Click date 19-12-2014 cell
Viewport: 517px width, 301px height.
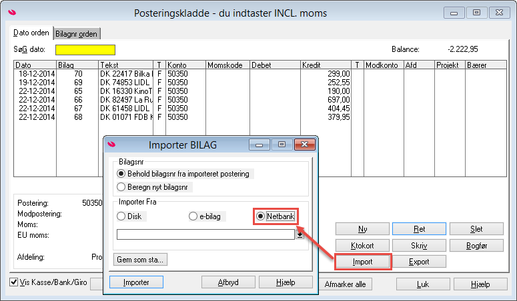point(36,83)
